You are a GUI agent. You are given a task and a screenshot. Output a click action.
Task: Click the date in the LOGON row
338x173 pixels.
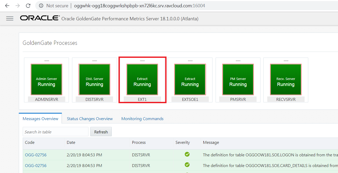[x=84, y=155]
